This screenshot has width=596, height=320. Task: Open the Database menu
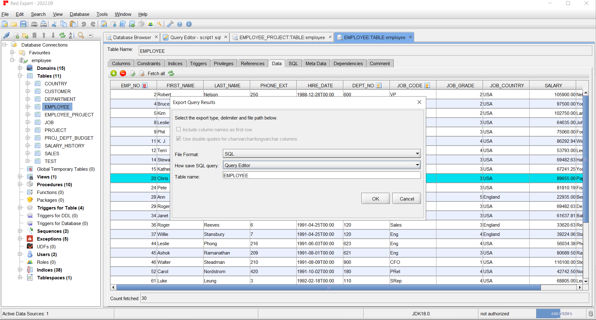point(79,14)
